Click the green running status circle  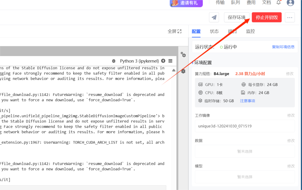pyautogui.click(x=221, y=47)
